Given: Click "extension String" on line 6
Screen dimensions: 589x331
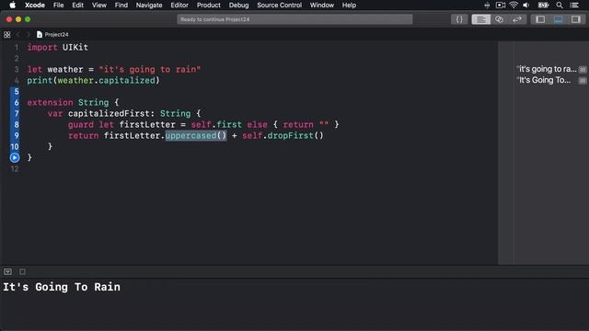Looking at the screenshot, I should 67,102.
